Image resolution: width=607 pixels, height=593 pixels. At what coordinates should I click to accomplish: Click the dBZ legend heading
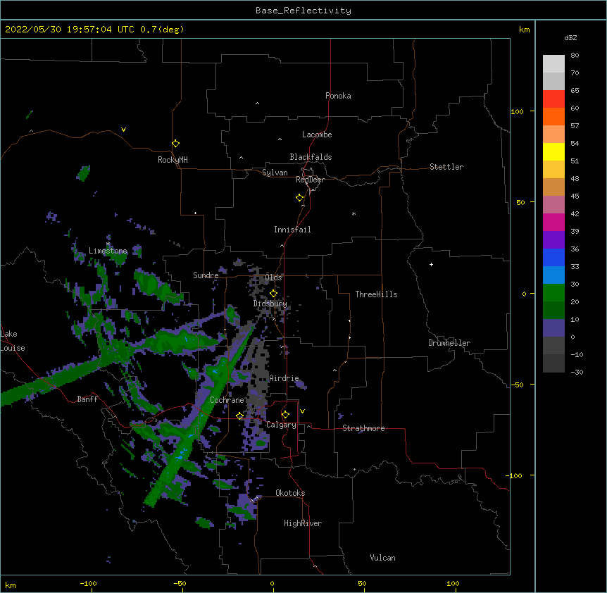[570, 38]
